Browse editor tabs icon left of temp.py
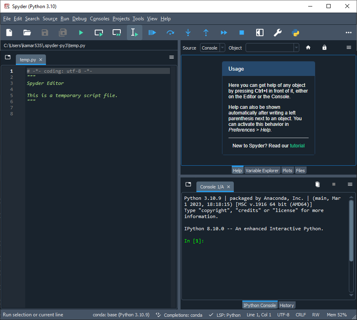Screen dimensions: 357x320 [x=8, y=57]
